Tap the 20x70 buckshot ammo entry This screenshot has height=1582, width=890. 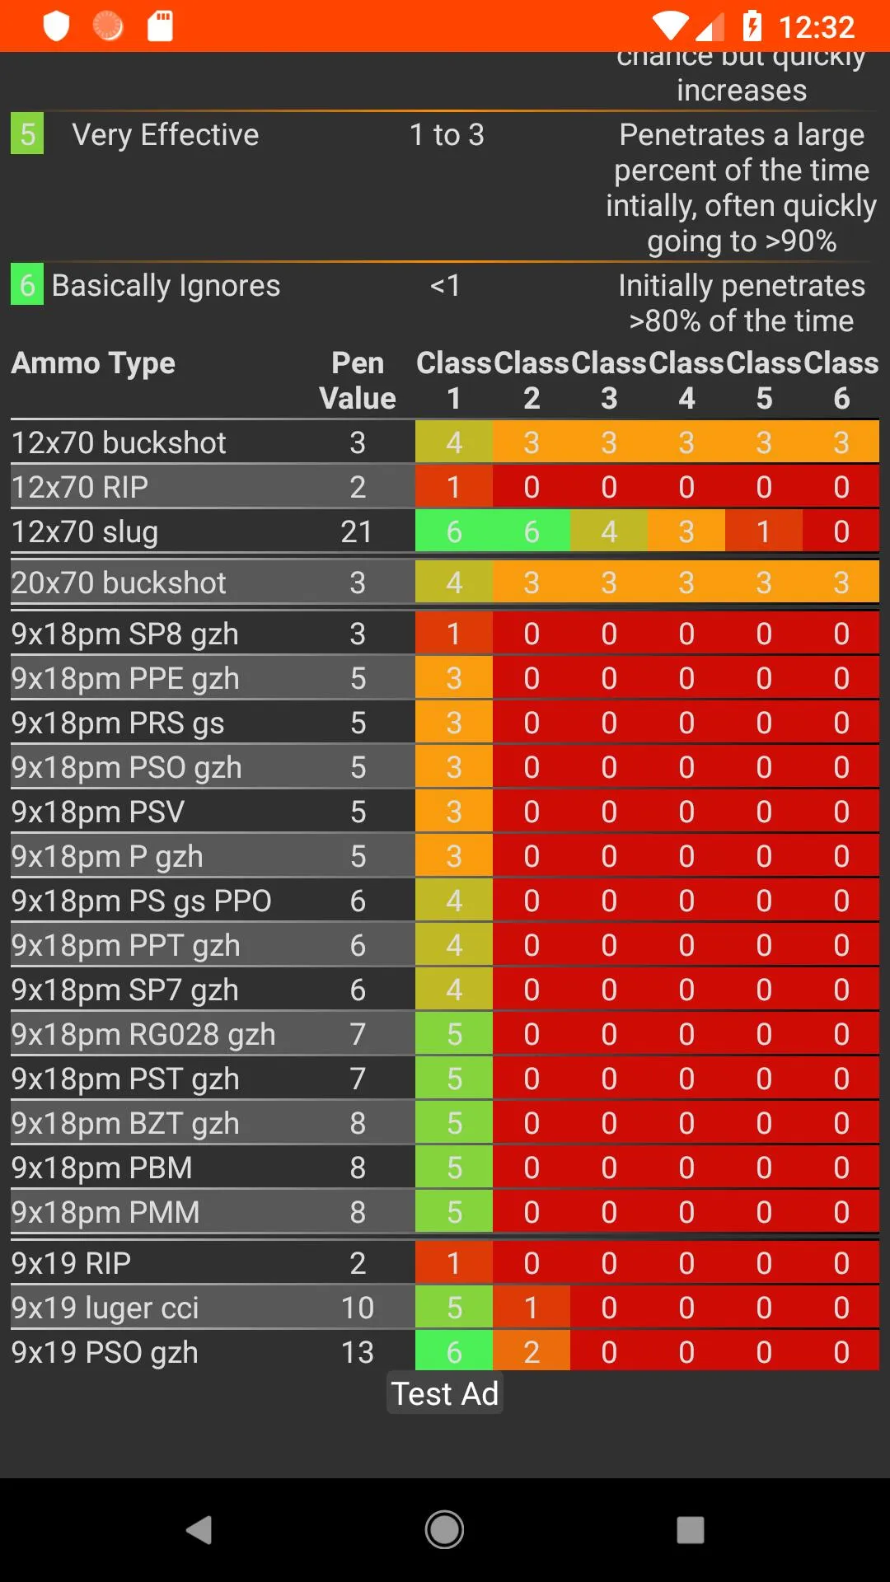(x=119, y=583)
